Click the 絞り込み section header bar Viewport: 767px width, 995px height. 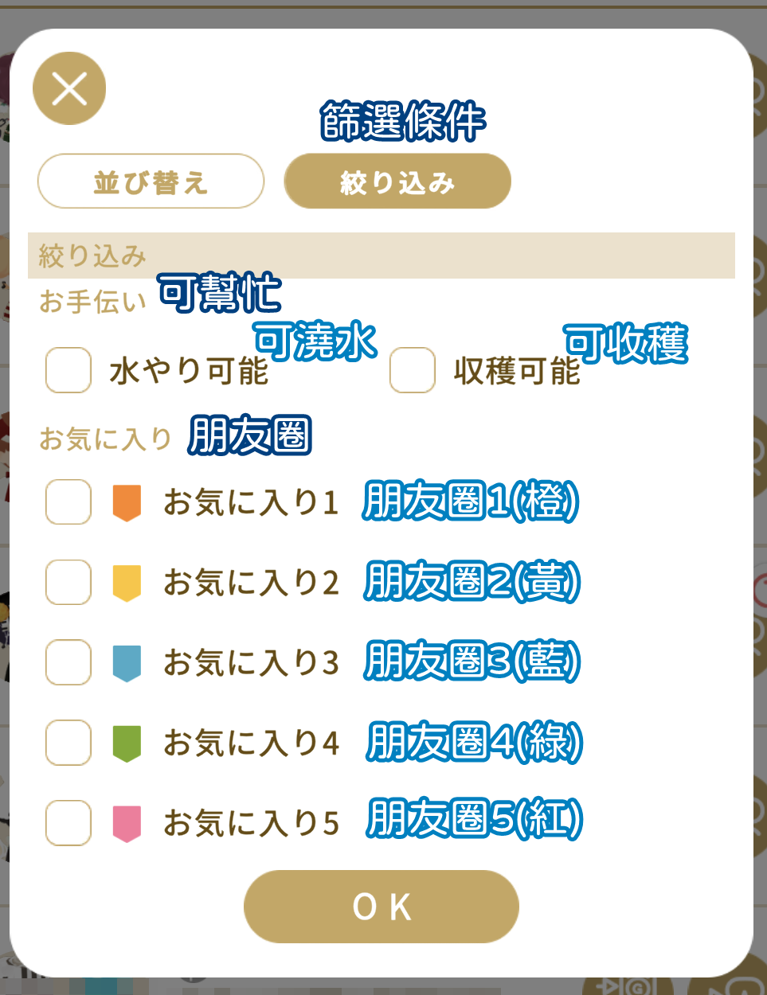point(382,256)
